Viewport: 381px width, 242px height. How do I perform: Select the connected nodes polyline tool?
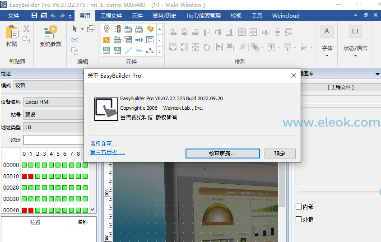pyautogui.click(x=150, y=51)
